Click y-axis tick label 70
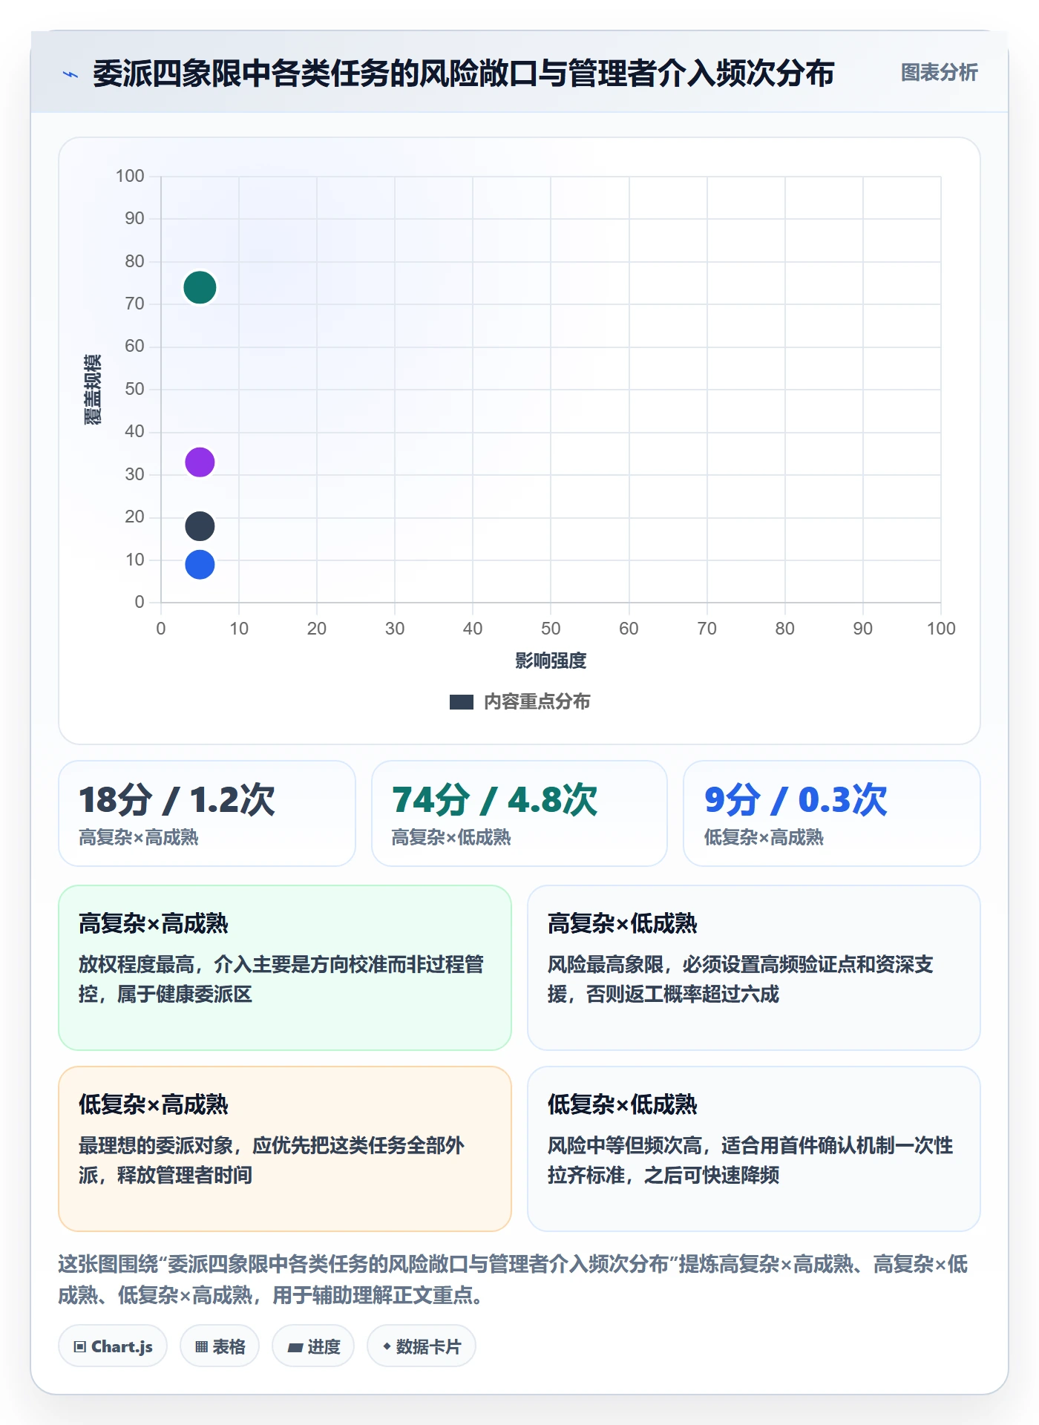The width and height of the screenshot is (1039, 1425). pyautogui.click(x=134, y=304)
